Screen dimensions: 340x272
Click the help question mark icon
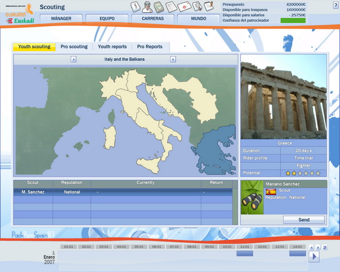point(335,5)
